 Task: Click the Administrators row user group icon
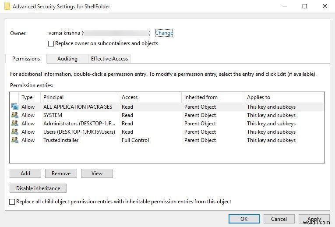[15, 123]
